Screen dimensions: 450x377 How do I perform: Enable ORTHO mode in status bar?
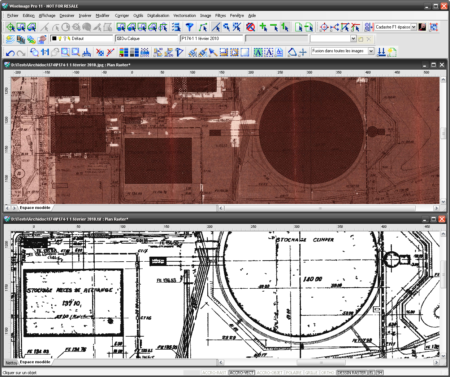coord(328,372)
